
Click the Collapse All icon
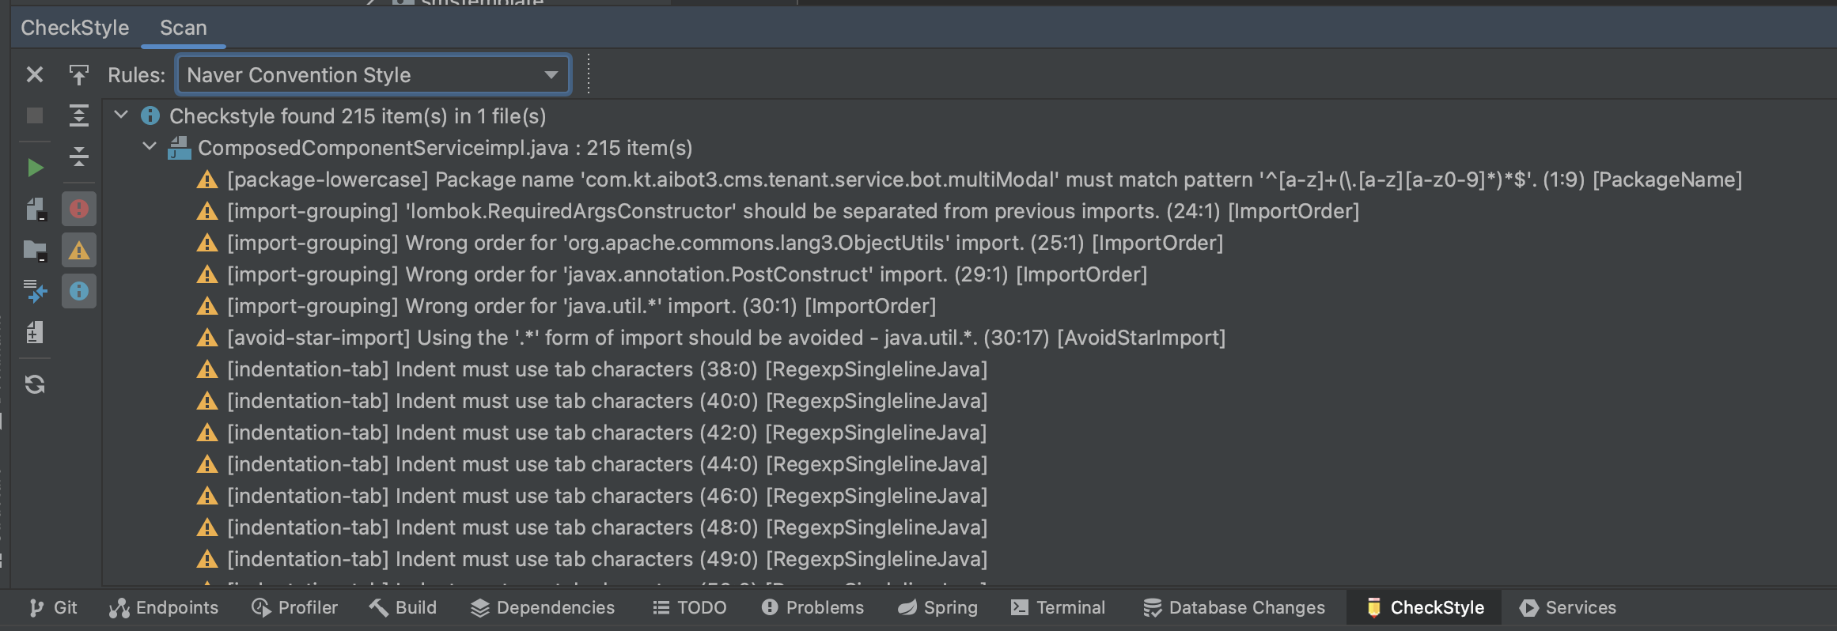tap(78, 156)
